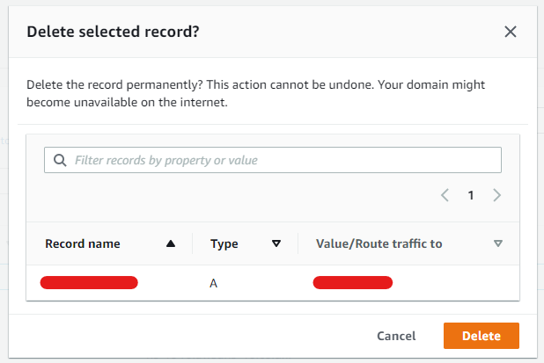Focus the Filter records by property field
The image size is (544, 363).
point(273,160)
